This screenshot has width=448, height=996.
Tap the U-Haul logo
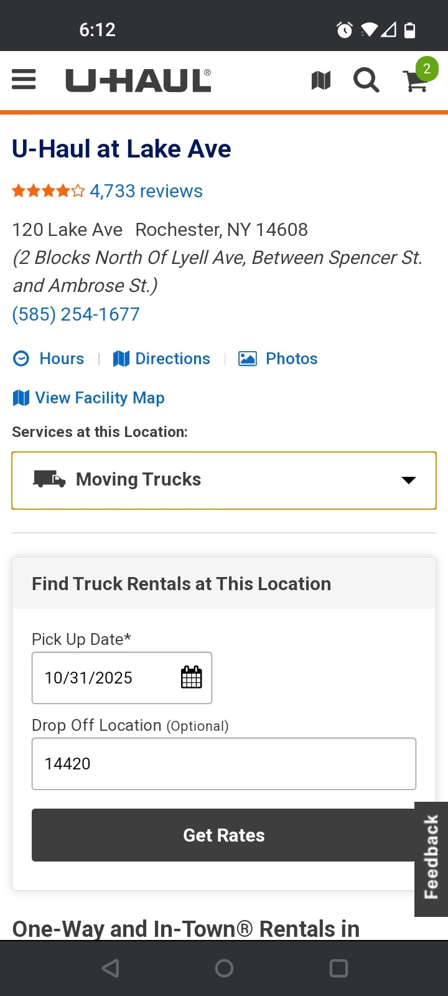tap(138, 81)
